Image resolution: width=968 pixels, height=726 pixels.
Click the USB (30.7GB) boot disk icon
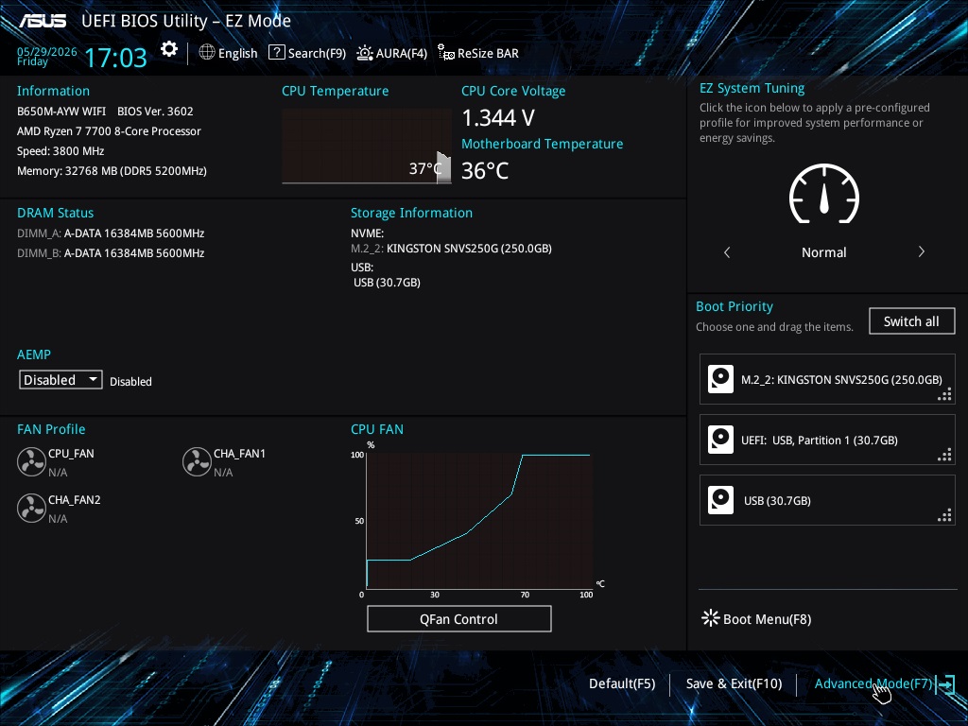point(720,500)
